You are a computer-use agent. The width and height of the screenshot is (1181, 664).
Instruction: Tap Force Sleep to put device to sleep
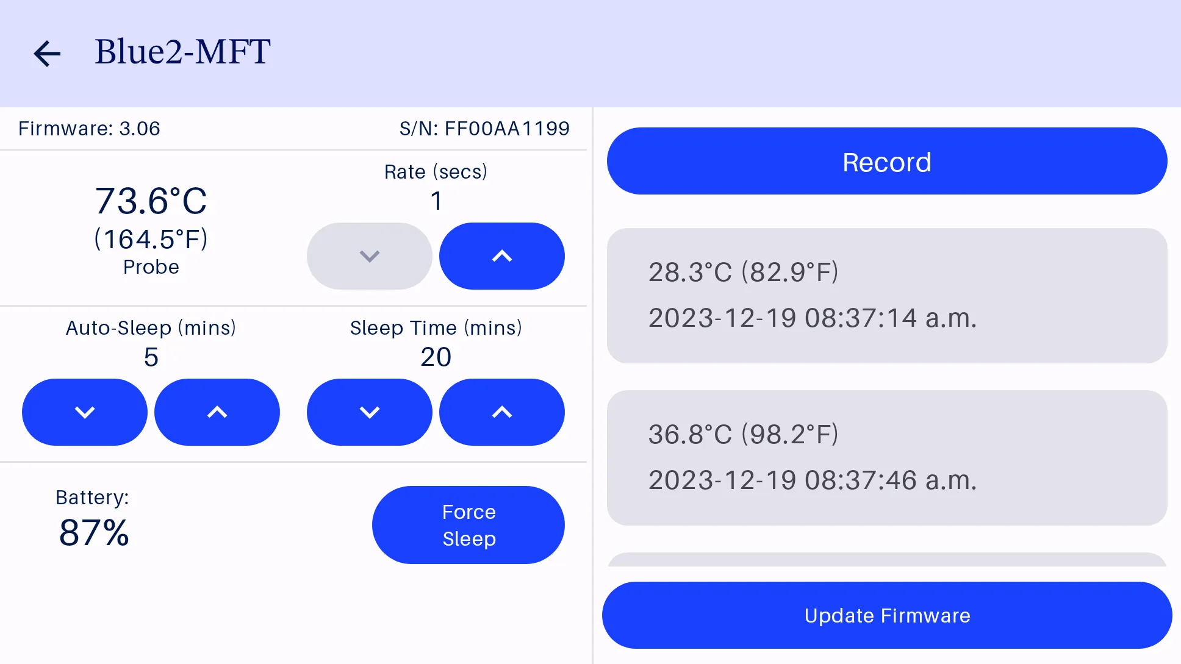pyautogui.click(x=469, y=524)
